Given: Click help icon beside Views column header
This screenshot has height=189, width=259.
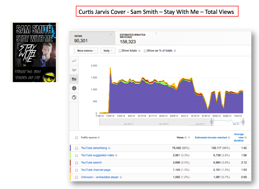Looking at the screenshot, I should click(x=185, y=138).
